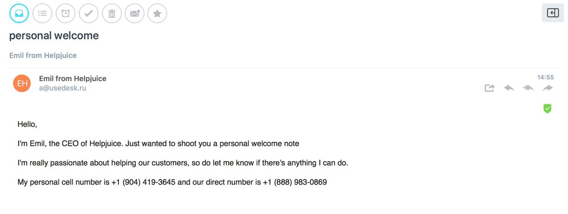Image resolution: width=568 pixels, height=214 pixels.
Task: Click direct number +1 (888) 983-0869
Action: 295,182
